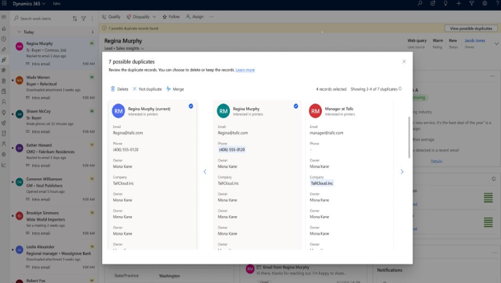This screenshot has height=283, width=501.
Task: Show next duplicates with right arrow
Action: [402, 172]
